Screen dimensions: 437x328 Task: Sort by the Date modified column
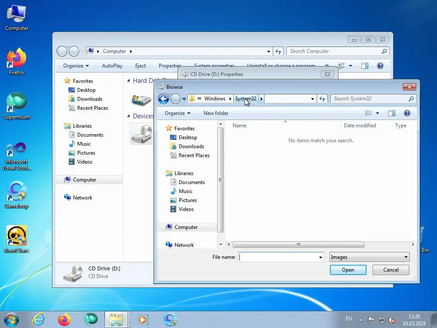[x=366, y=126]
